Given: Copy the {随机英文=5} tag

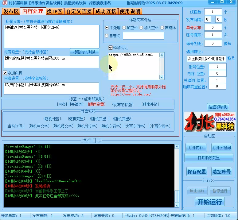Looking at the screenshot, I should pos(63,126).
